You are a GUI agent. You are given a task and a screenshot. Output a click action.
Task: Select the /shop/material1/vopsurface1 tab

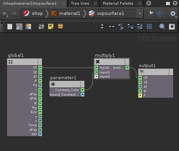[30, 4]
